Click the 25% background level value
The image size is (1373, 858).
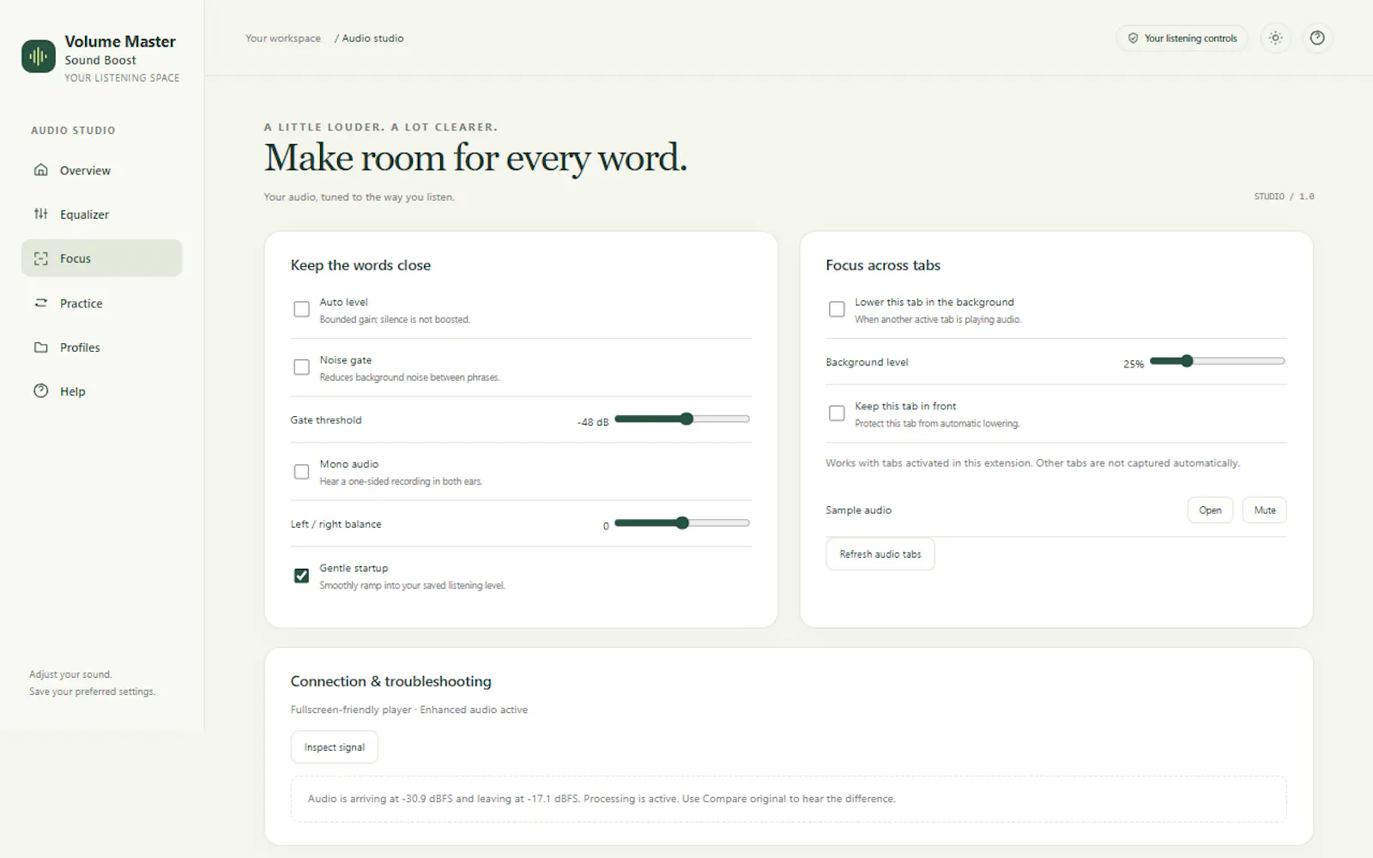click(x=1134, y=364)
